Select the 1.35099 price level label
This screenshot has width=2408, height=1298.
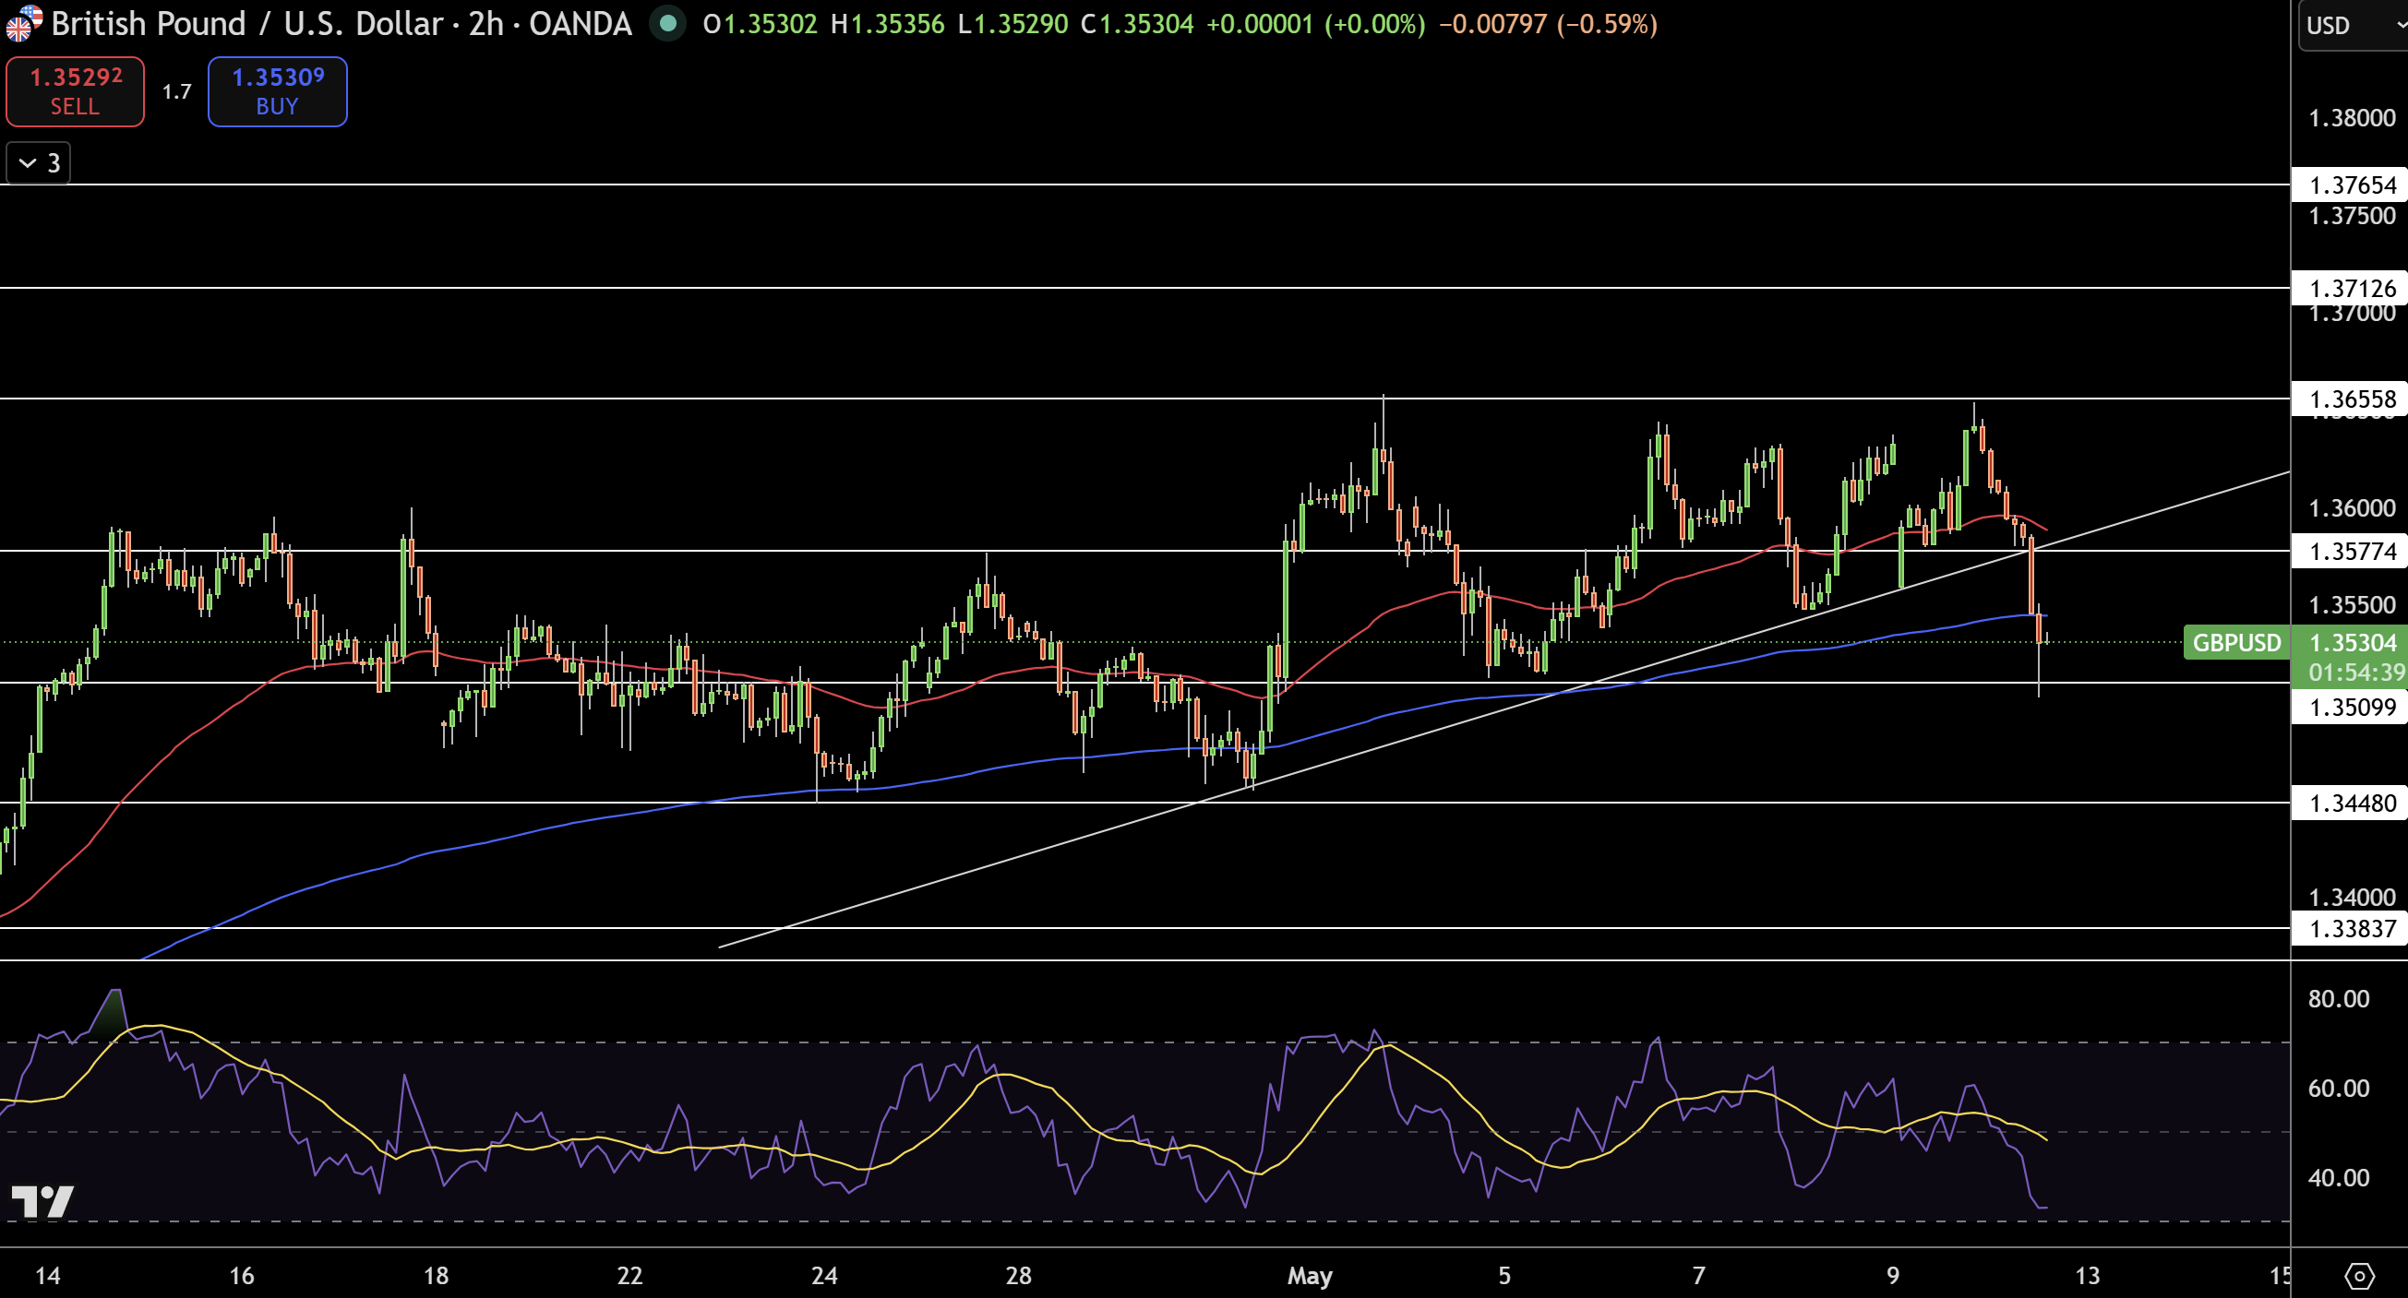[x=2350, y=707]
